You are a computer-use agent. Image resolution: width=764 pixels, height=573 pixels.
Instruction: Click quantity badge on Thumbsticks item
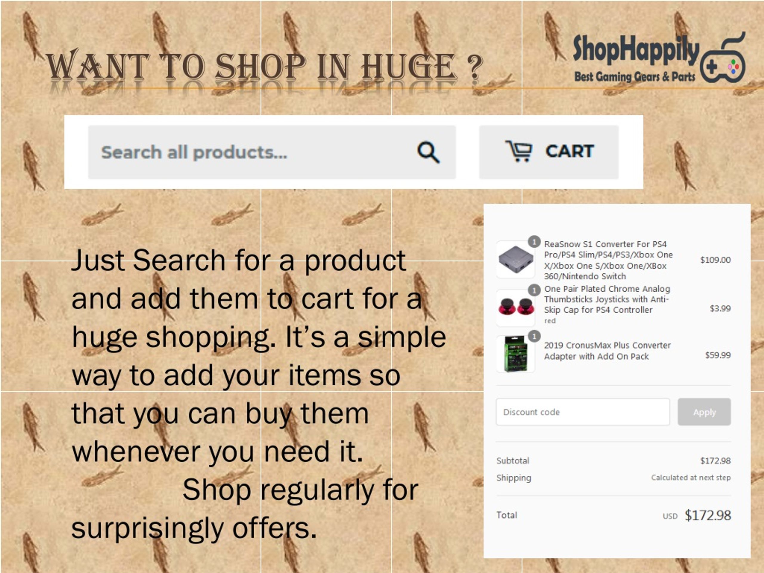534,290
